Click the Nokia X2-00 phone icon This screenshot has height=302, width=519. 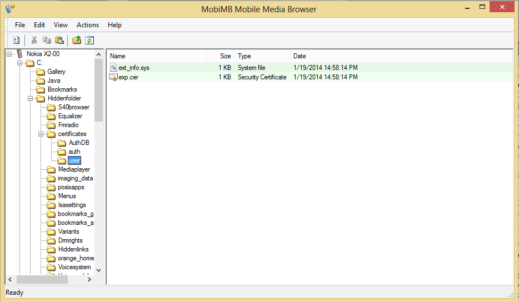pyautogui.click(x=19, y=54)
